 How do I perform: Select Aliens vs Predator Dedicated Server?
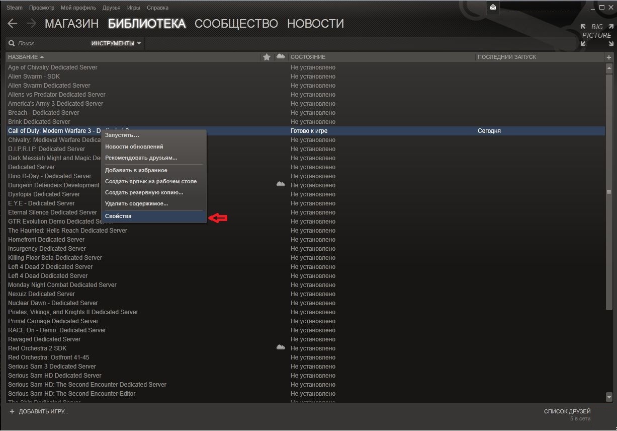point(57,95)
